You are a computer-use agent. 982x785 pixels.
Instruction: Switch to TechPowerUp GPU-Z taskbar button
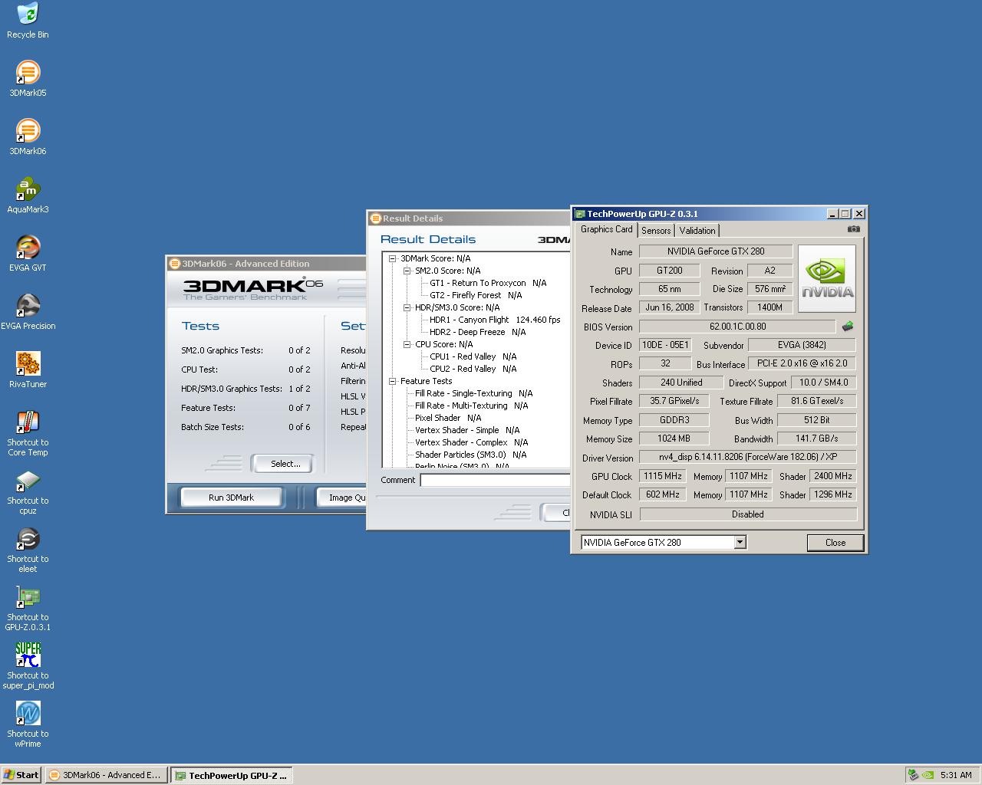(232, 775)
